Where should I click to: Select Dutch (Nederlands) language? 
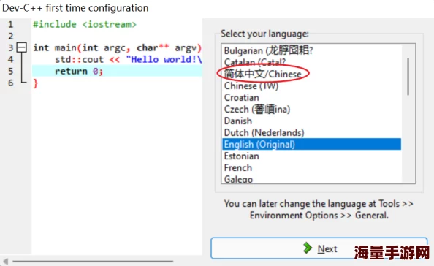(x=312, y=132)
